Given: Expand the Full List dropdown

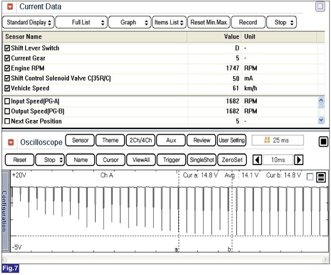Looking at the screenshot, I should pyautogui.click(x=81, y=22).
